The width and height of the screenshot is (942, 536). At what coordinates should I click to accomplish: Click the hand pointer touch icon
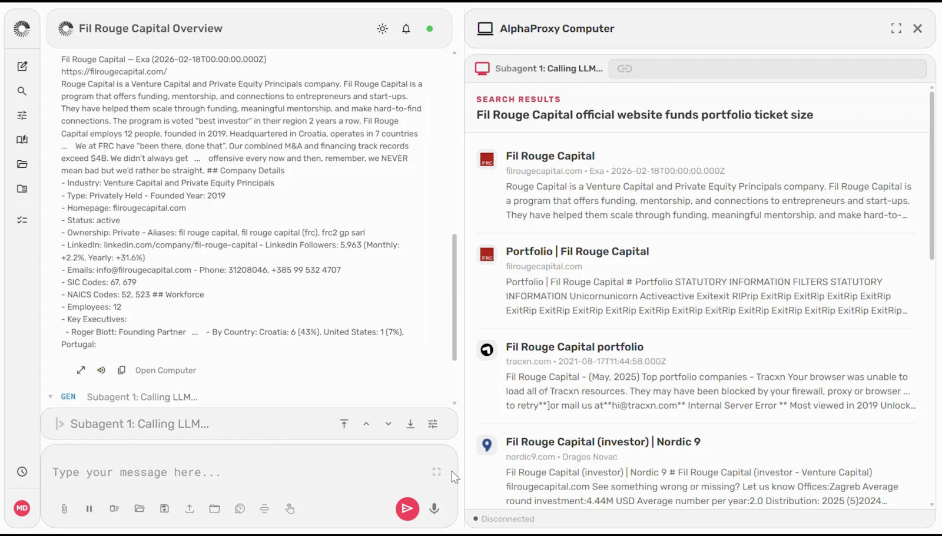click(290, 509)
